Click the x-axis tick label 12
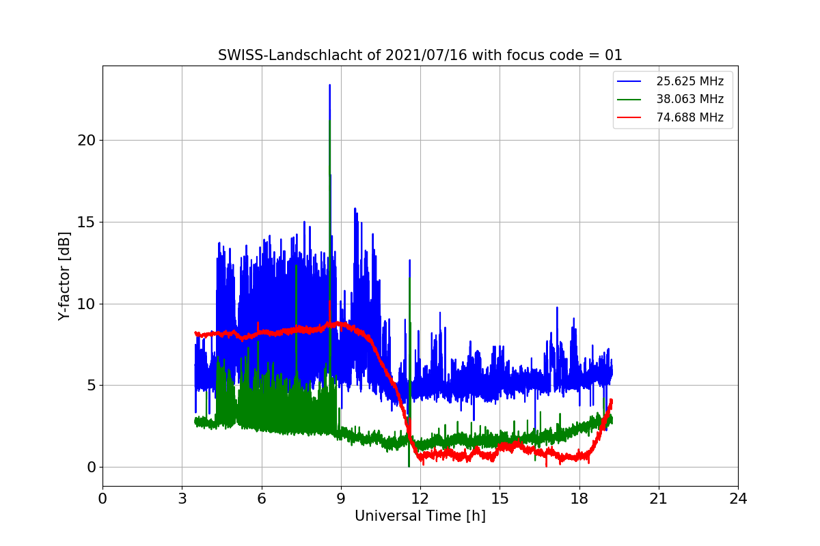 tap(420, 499)
